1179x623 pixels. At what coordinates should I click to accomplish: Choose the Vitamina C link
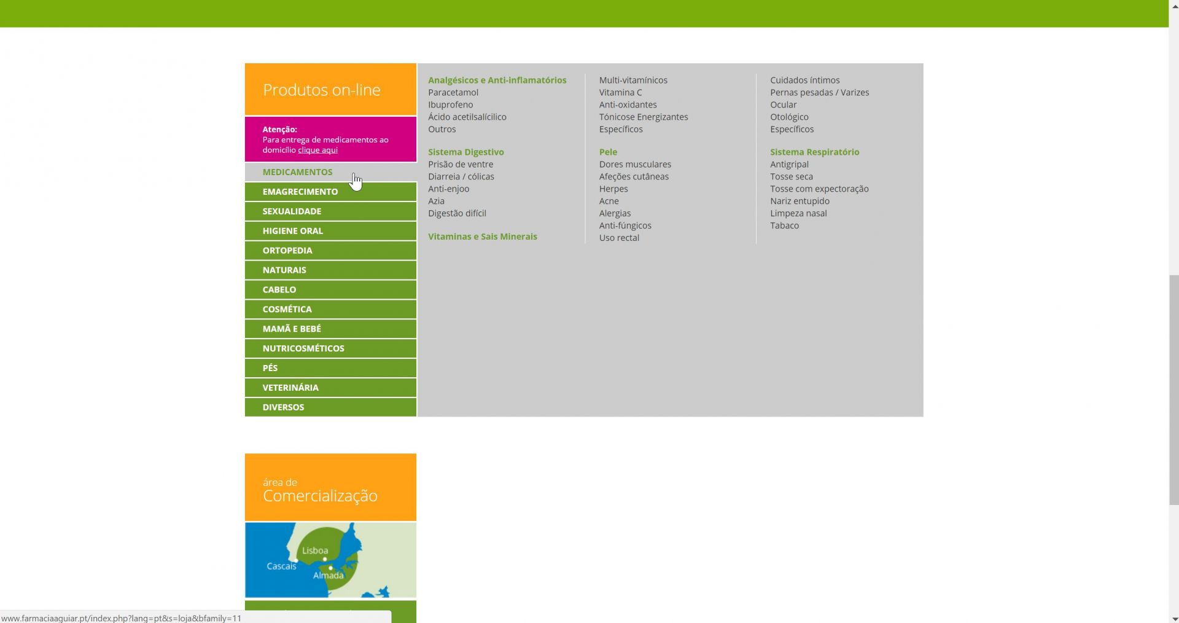tap(620, 92)
